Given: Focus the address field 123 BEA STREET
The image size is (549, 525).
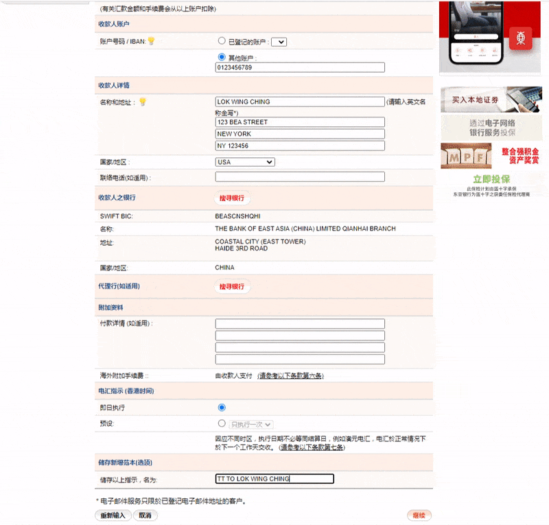Looking at the screenshot, I should pos(300,122).
